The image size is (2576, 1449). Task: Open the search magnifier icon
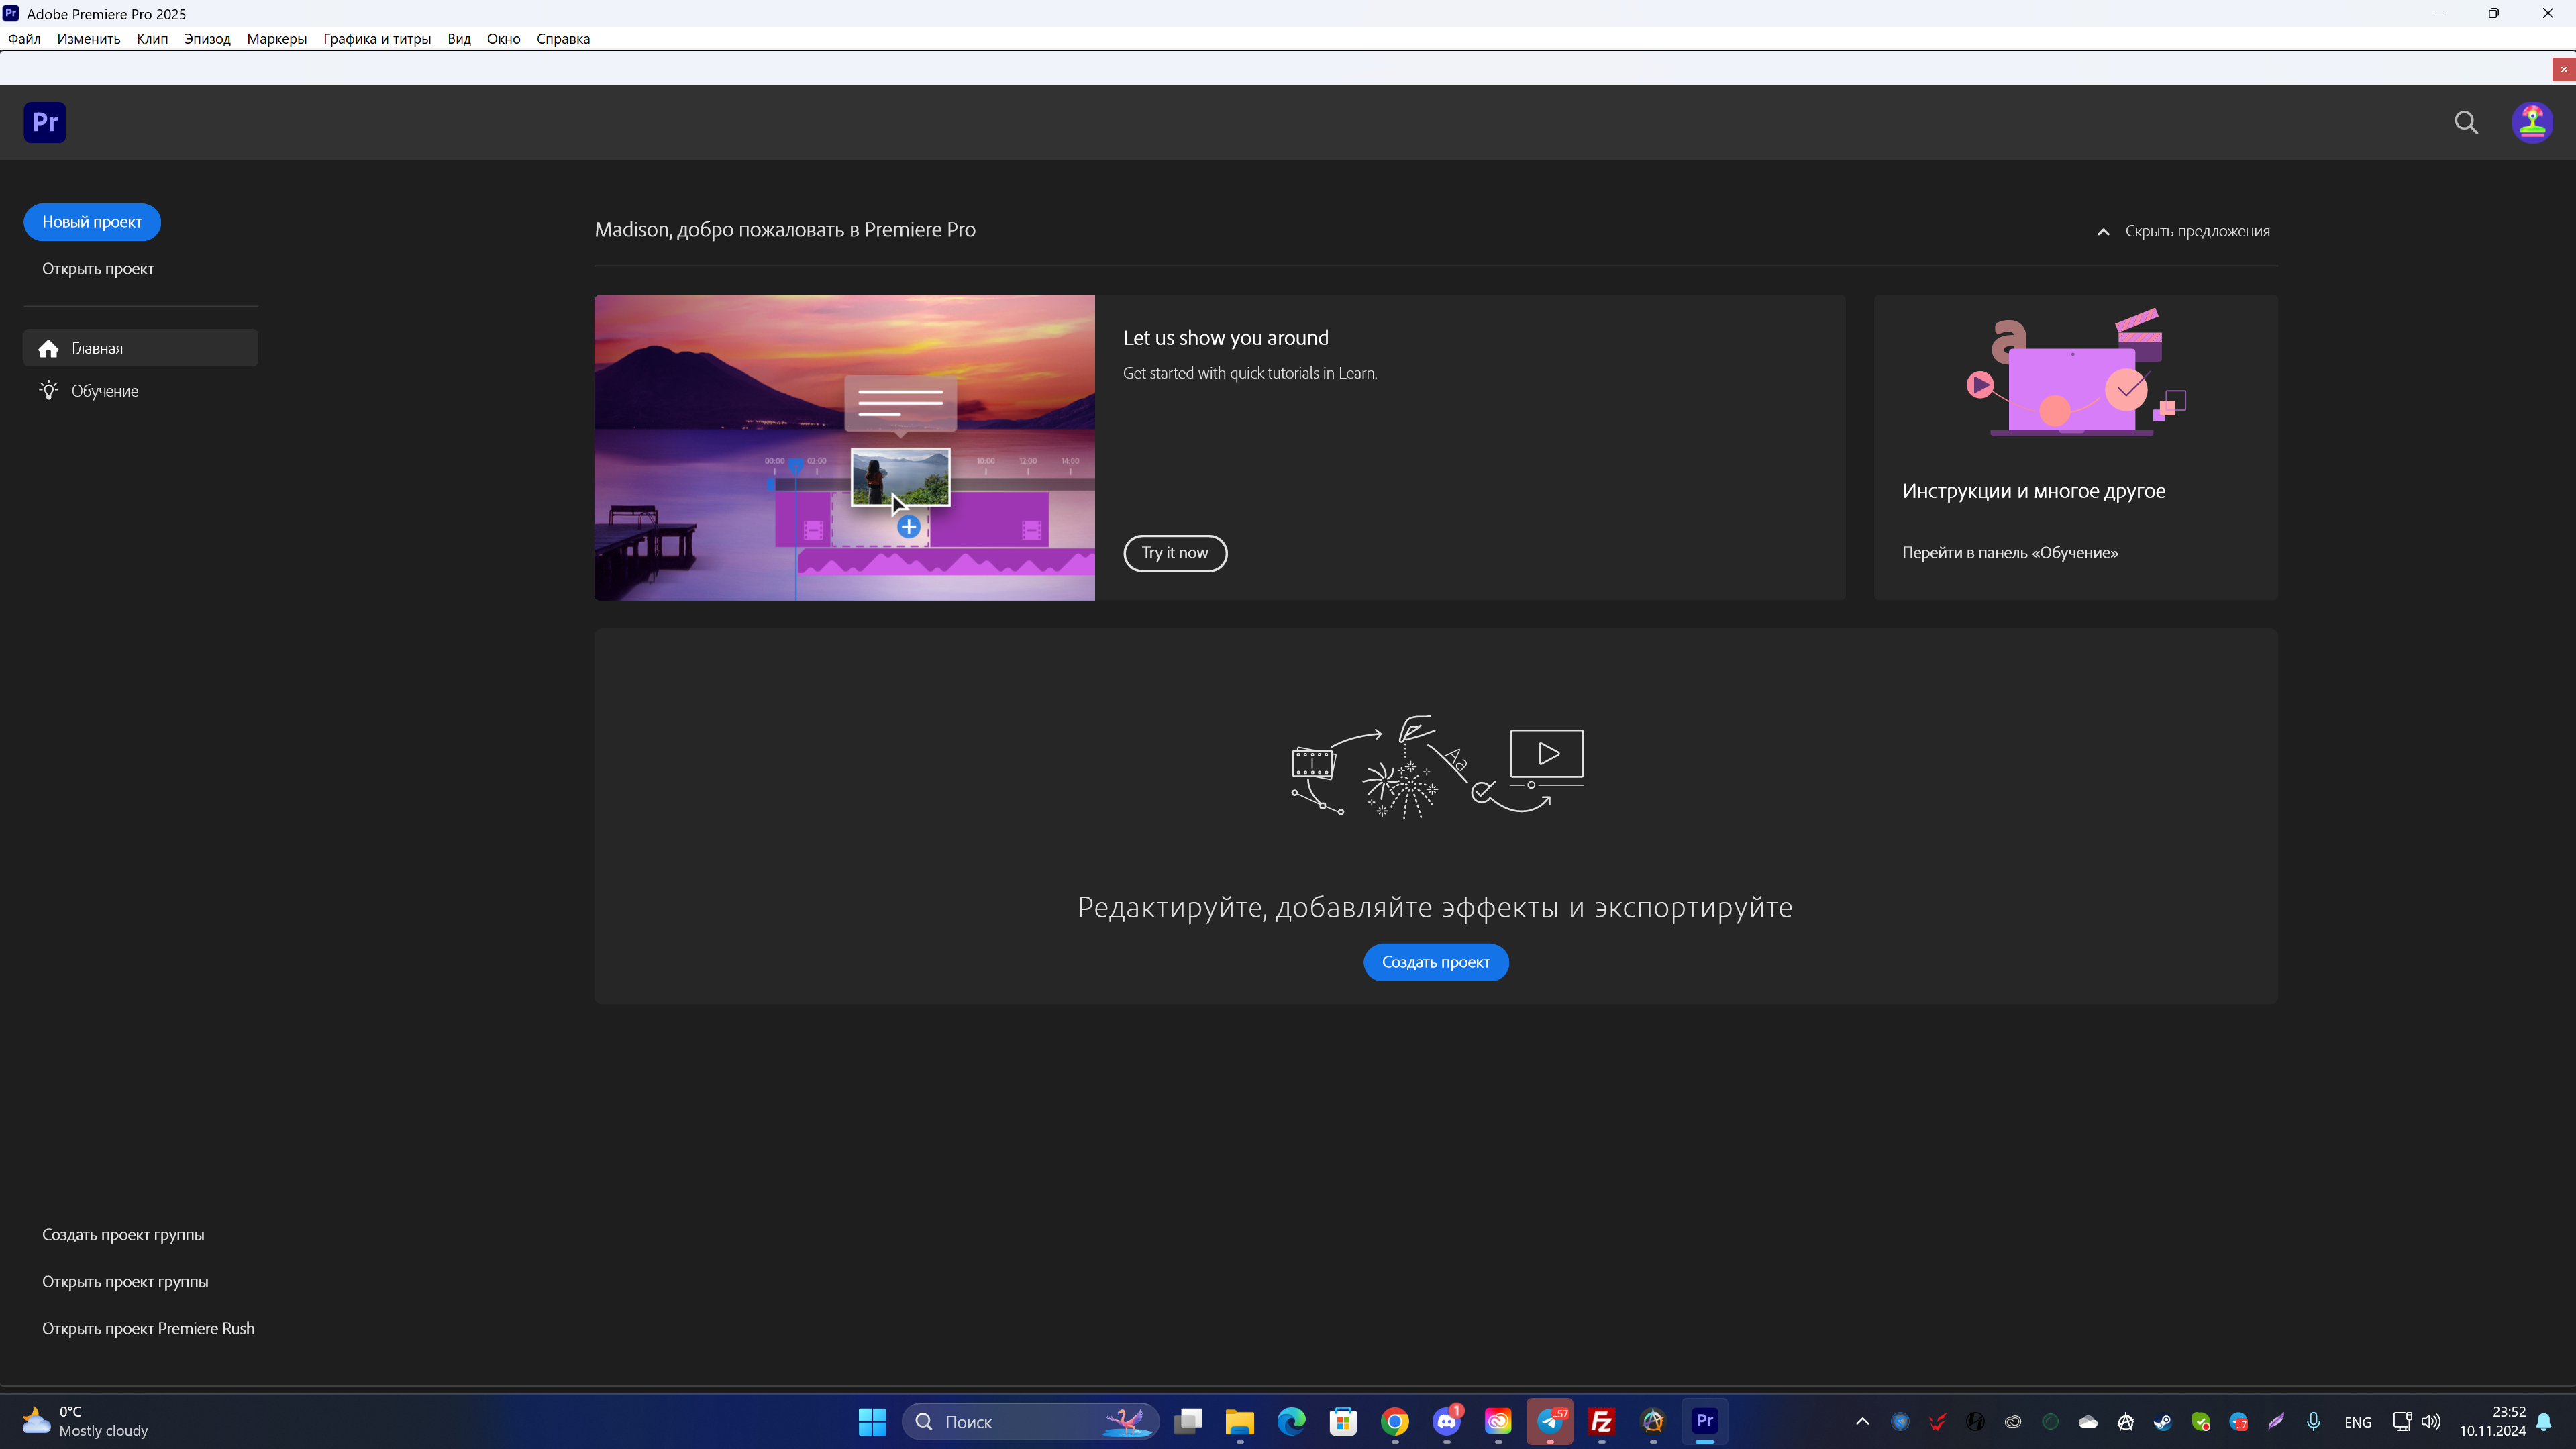coord(2466,123)
